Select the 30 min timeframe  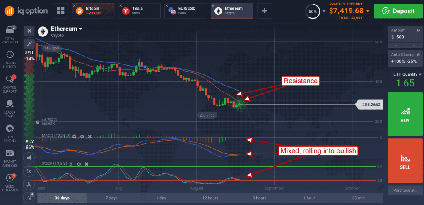coord(359,198)
